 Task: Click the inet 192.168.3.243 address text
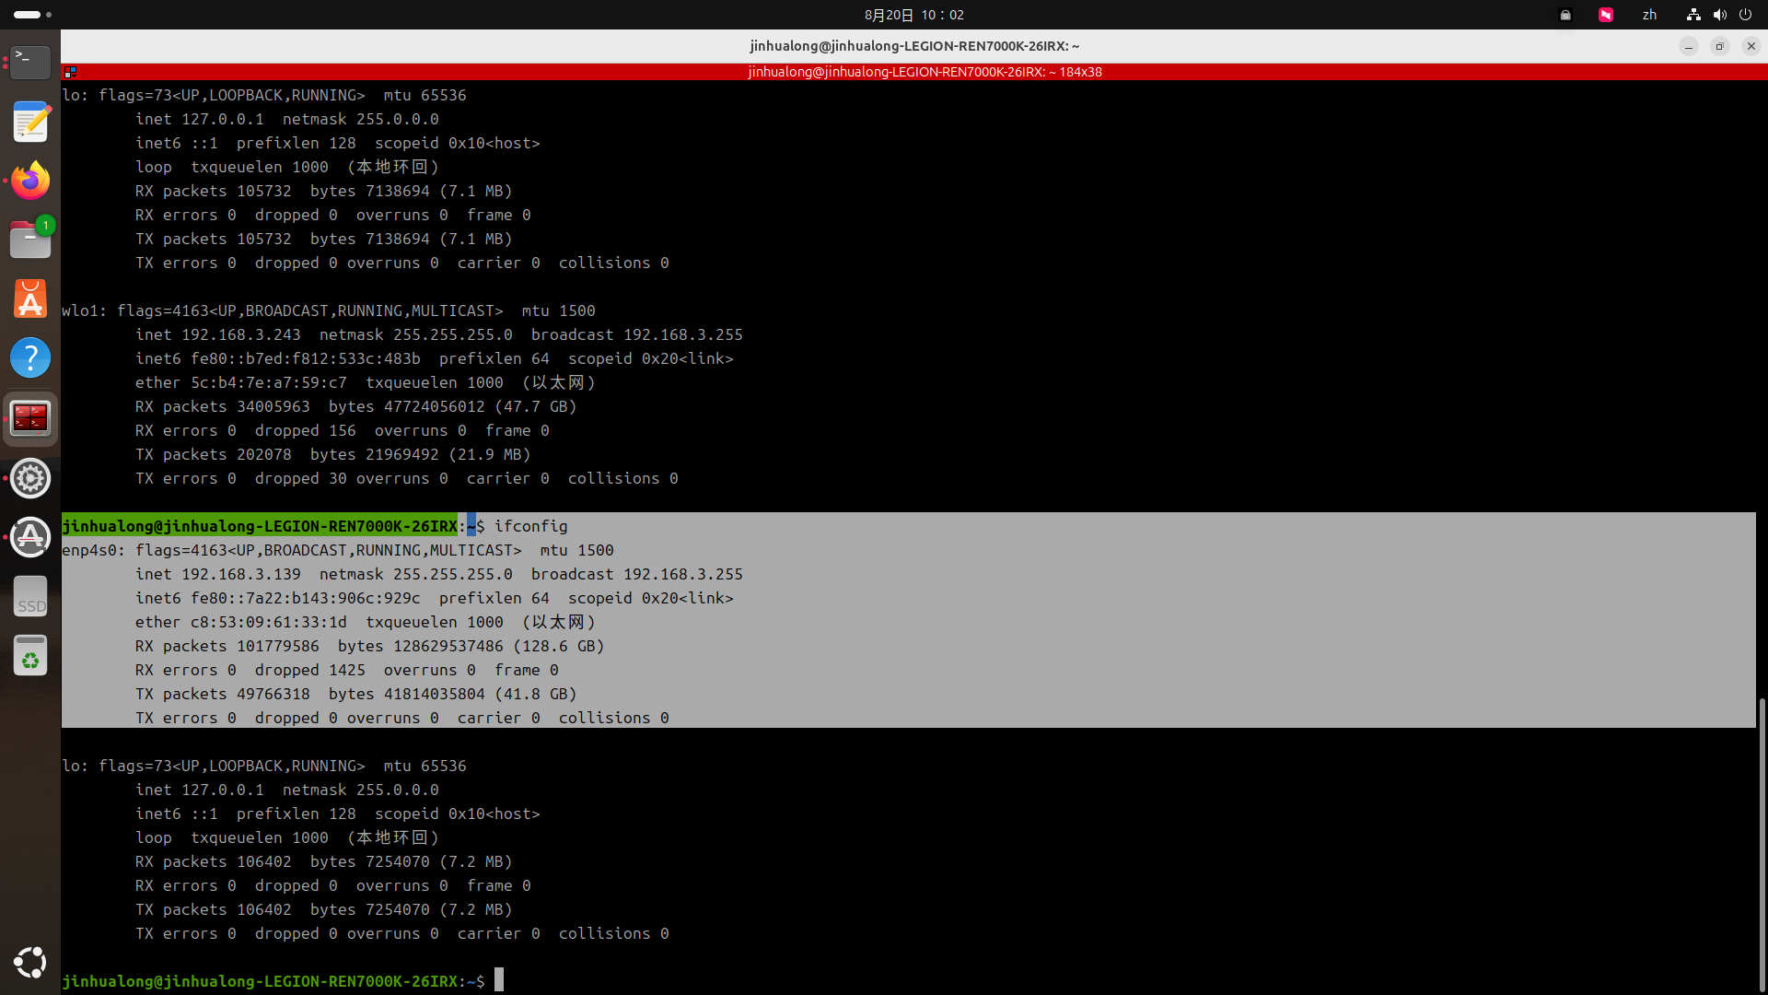(217, 334)
